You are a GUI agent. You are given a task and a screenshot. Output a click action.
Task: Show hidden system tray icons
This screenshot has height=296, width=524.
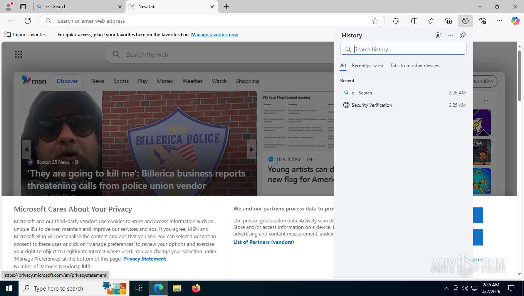(446, 288)
